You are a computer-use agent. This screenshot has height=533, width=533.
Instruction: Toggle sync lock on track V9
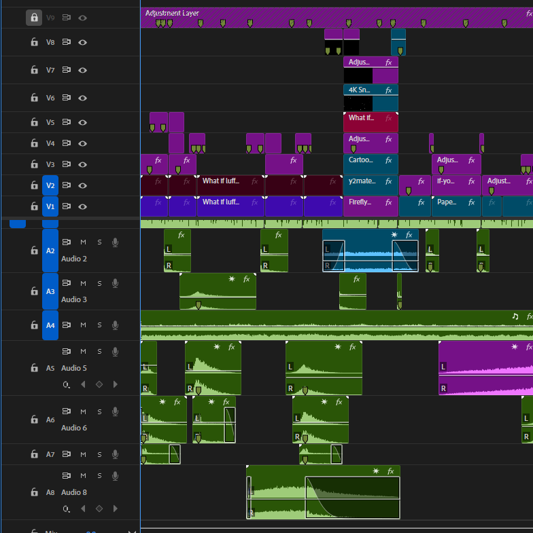pyautogui.click(x=67, y=18)
